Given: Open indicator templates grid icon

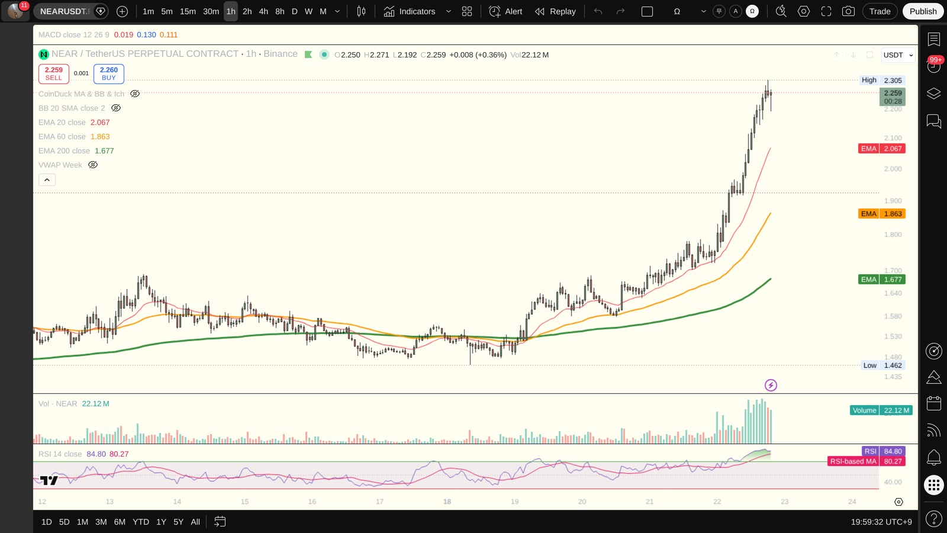Looking at the screenshot, I should pos(467,11).
